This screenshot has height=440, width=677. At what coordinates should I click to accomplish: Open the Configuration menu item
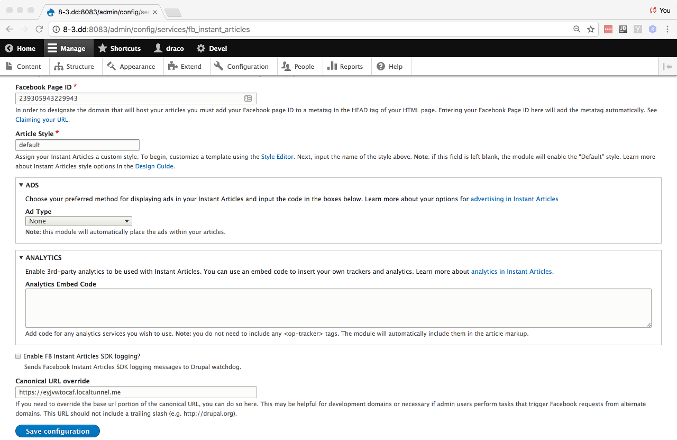[242, 66]
